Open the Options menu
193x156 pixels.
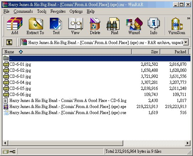tap(76, 11)
